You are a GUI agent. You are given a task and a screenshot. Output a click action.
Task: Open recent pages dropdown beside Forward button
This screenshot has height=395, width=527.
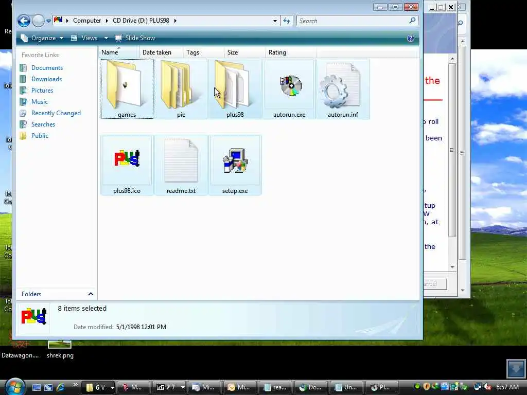(48, 21)
